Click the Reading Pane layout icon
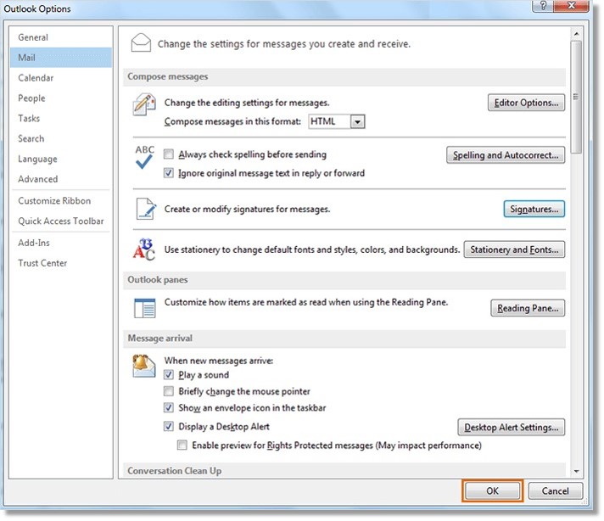This screenshot has width=604, height=521. [145, 308]
